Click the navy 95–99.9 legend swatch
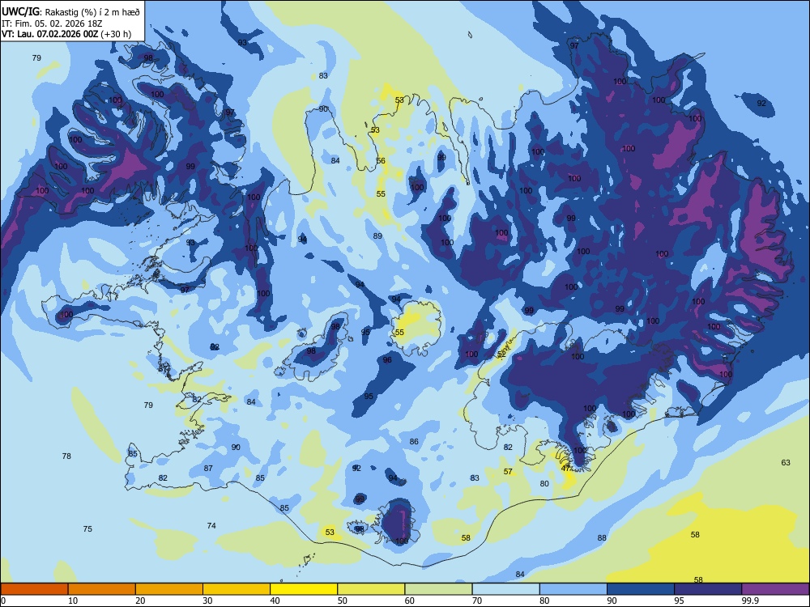Image resolution: width=810 pixels, height=607 pixels. 708,589
